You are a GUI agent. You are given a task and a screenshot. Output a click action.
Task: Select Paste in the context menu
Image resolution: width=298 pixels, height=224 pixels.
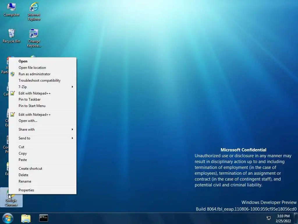pos(42,160)
